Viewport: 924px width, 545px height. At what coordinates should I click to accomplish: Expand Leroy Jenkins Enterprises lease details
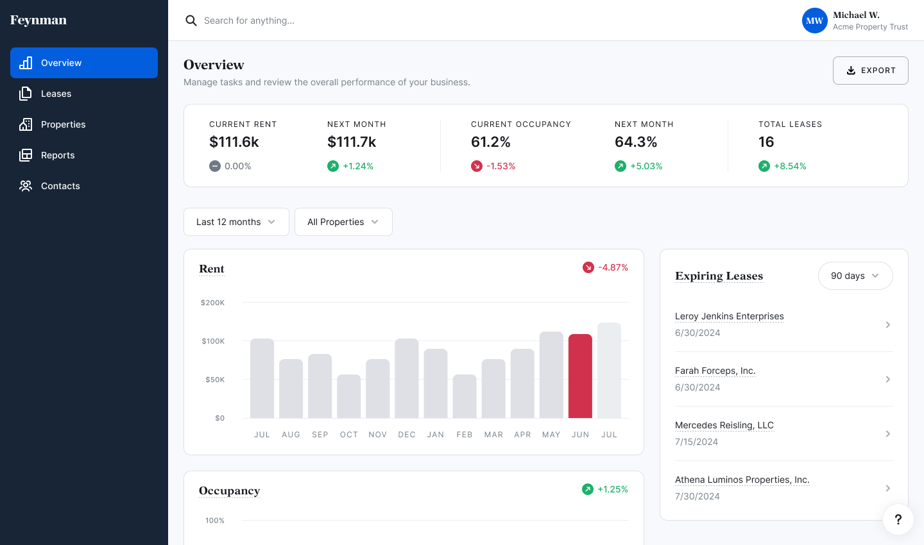click(888, 324)
